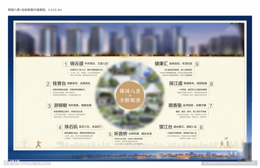The image size is (260, 168).
Task: Select the number 5 box beside 听音桥
Action: (x=110, y=134)
